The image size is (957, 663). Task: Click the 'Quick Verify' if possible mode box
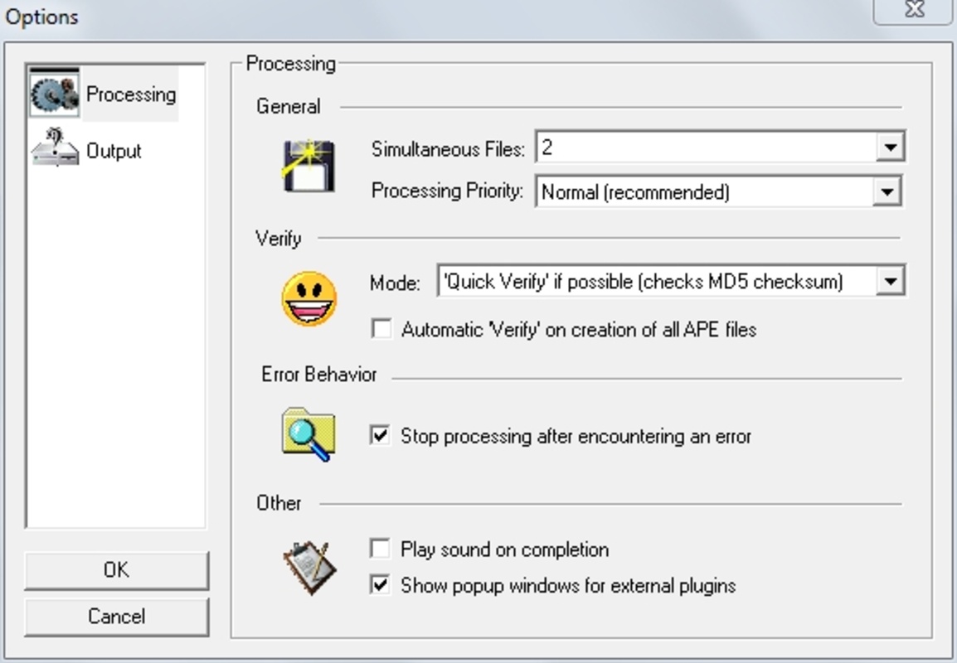pos(672,281)
